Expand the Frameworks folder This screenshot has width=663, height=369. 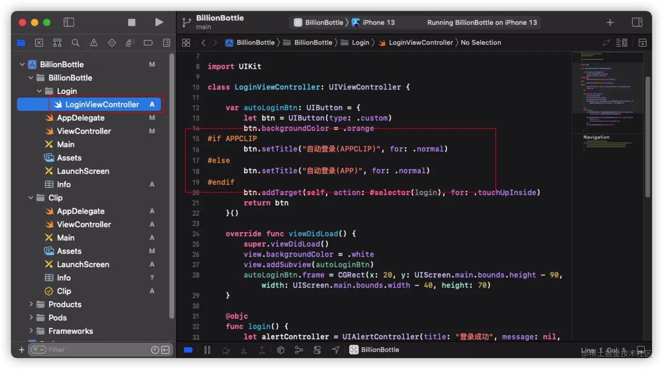point(31,331)
